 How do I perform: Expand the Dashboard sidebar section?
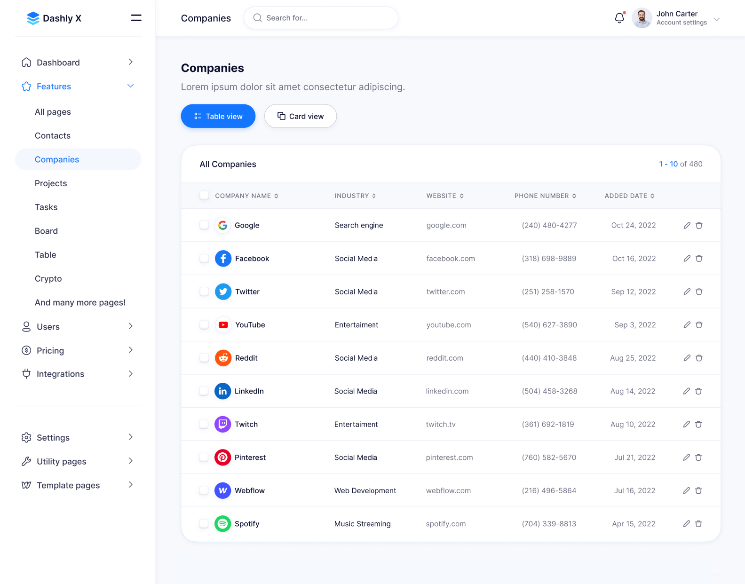click(x=78, y=63)
